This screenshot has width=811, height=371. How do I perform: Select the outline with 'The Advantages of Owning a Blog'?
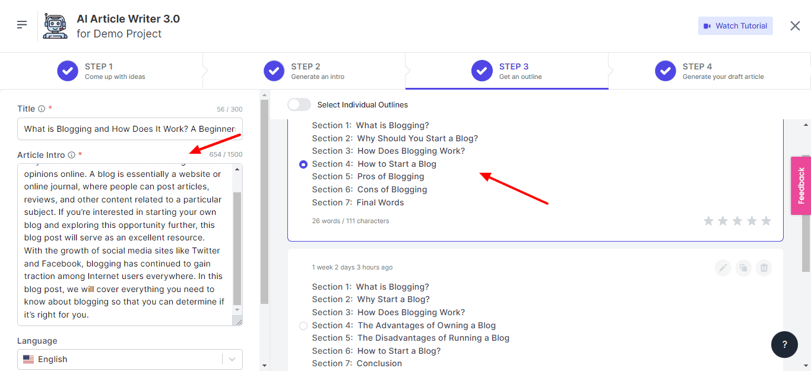[x=303, y=325]
